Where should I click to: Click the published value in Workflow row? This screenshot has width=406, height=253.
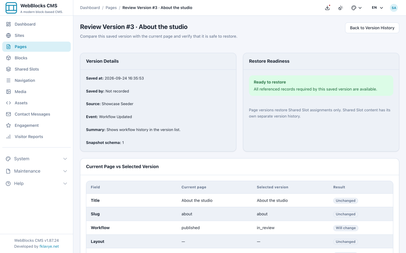tap(191, 228)
